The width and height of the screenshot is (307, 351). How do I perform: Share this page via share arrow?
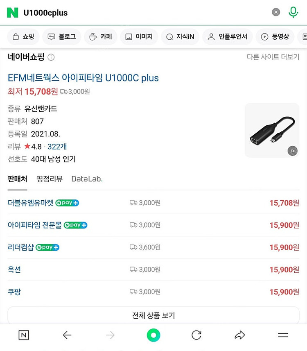pos(240,335)
